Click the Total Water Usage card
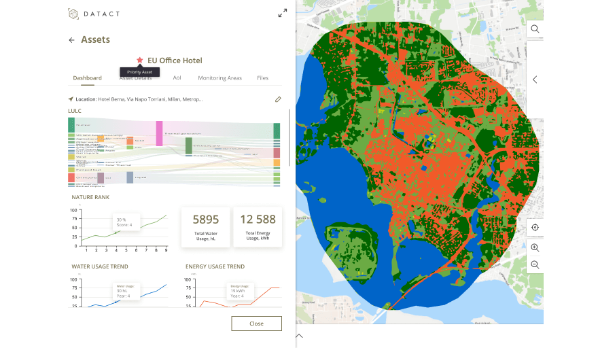 point(205,227)
